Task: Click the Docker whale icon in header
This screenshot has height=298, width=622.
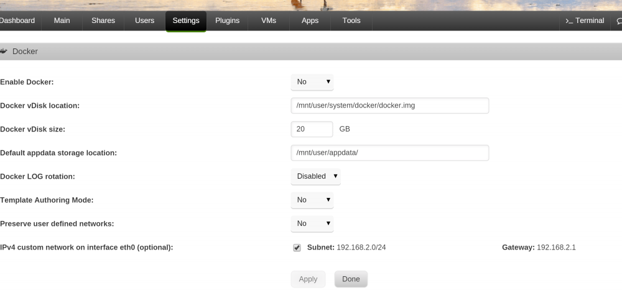Action: click(x=4, y=51)
